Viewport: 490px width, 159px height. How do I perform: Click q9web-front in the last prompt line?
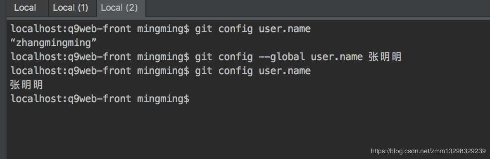tap(100, 99)
